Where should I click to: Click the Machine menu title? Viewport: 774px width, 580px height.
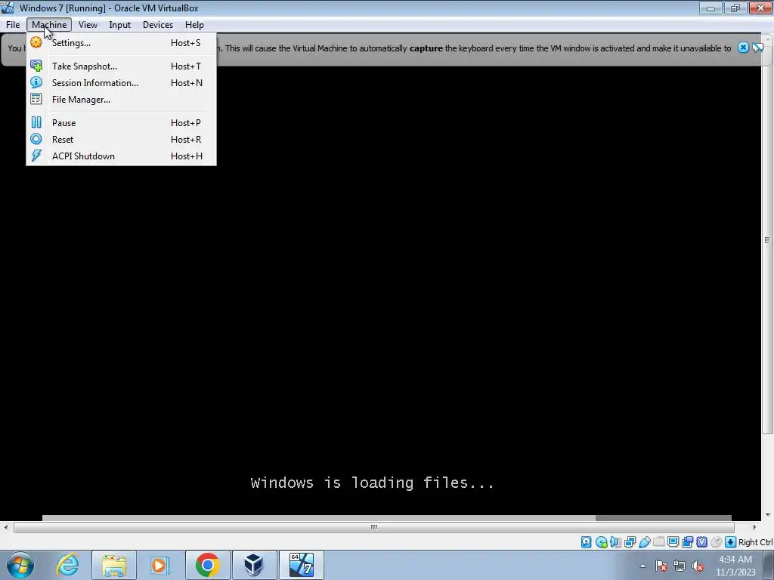tap(49, 25)
